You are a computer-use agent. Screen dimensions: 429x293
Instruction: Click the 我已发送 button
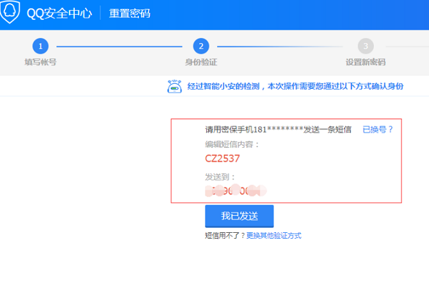click(x=239, y=216)
